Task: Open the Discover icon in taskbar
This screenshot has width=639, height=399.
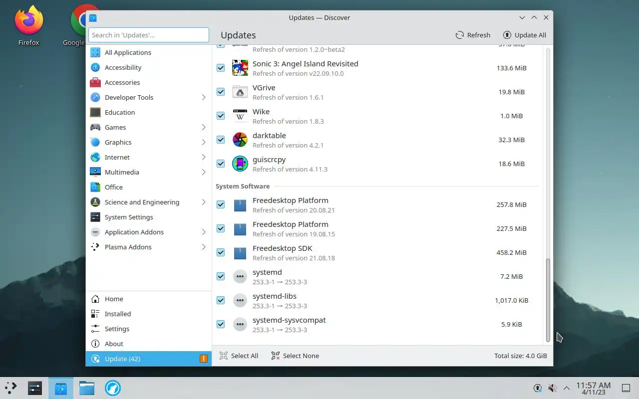Action: [x=60, y=388]
